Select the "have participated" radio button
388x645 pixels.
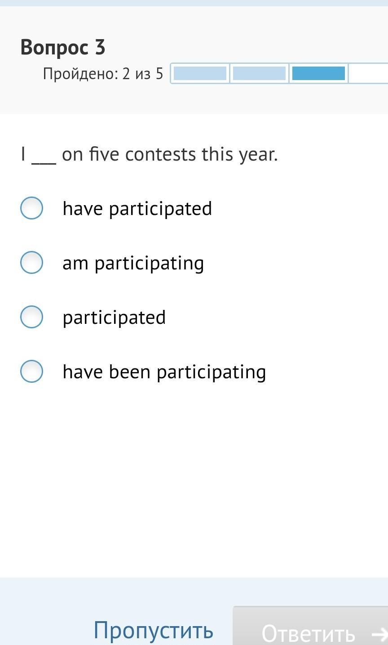(31, 208)
